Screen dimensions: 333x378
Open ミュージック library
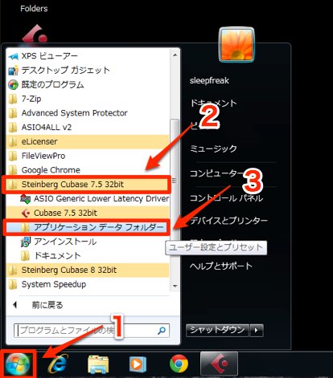[x=213, y=148]
